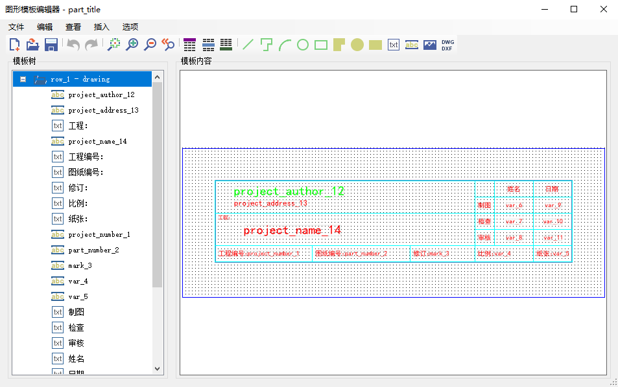
Task: Select the 图纸编号: tree item
Action: [86, 172]
